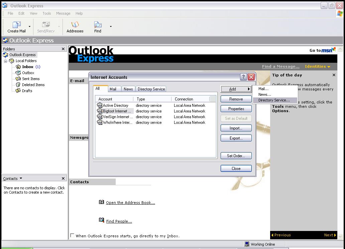The height and width of the screenshot is (249, 345).
Task: Click the Drafts folder icon
Action: pos(18,90)
